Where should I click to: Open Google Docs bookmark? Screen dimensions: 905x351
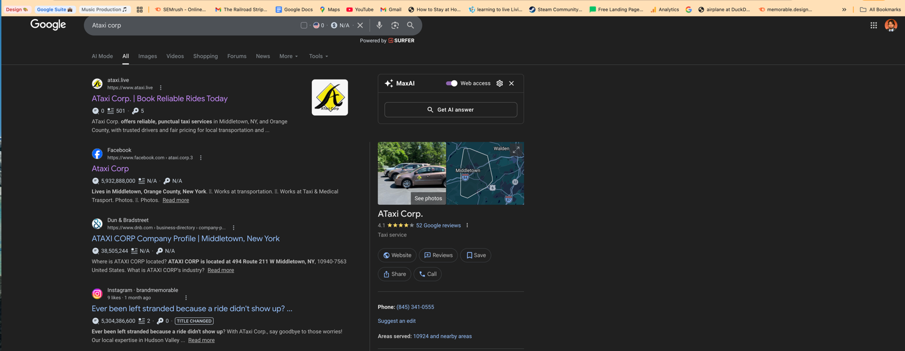coord(294,10)
